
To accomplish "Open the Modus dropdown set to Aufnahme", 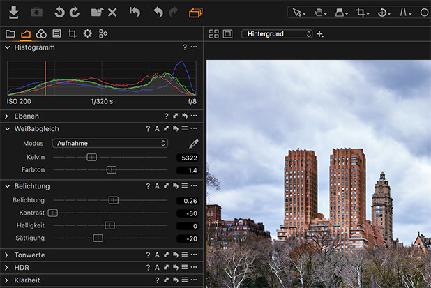I will click(109, 143).
